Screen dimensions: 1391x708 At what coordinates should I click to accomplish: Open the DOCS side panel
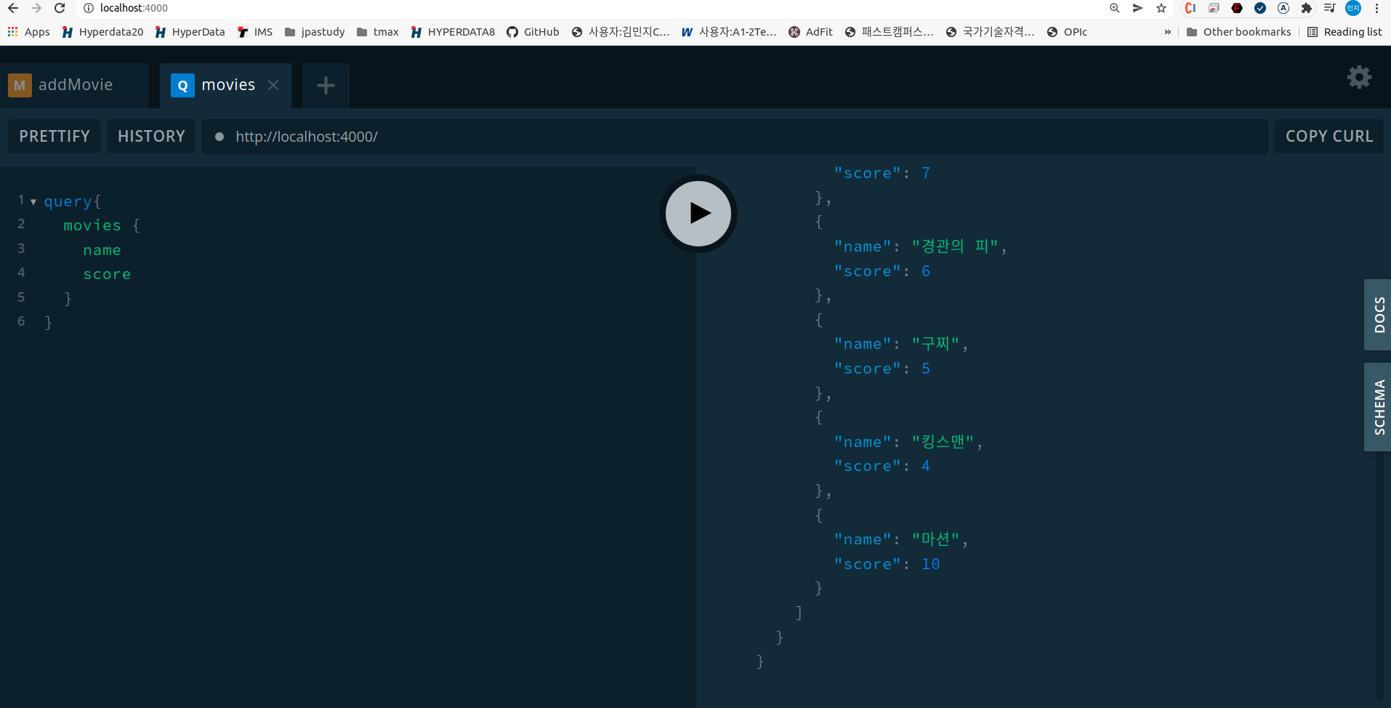click(1378, 314)
